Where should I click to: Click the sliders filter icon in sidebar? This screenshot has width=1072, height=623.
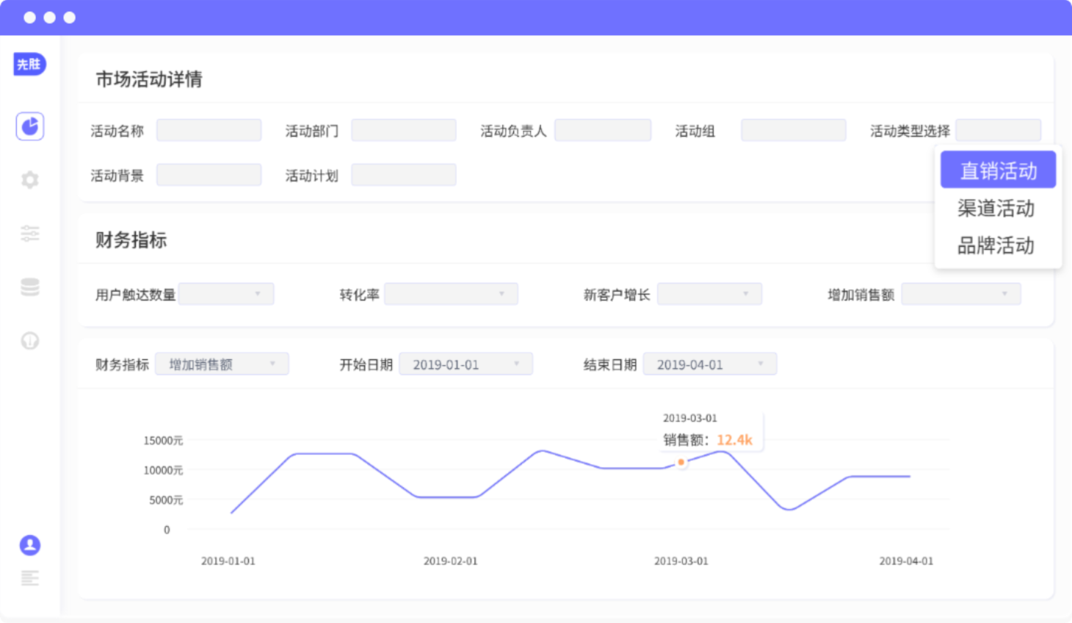pos(30,234)
